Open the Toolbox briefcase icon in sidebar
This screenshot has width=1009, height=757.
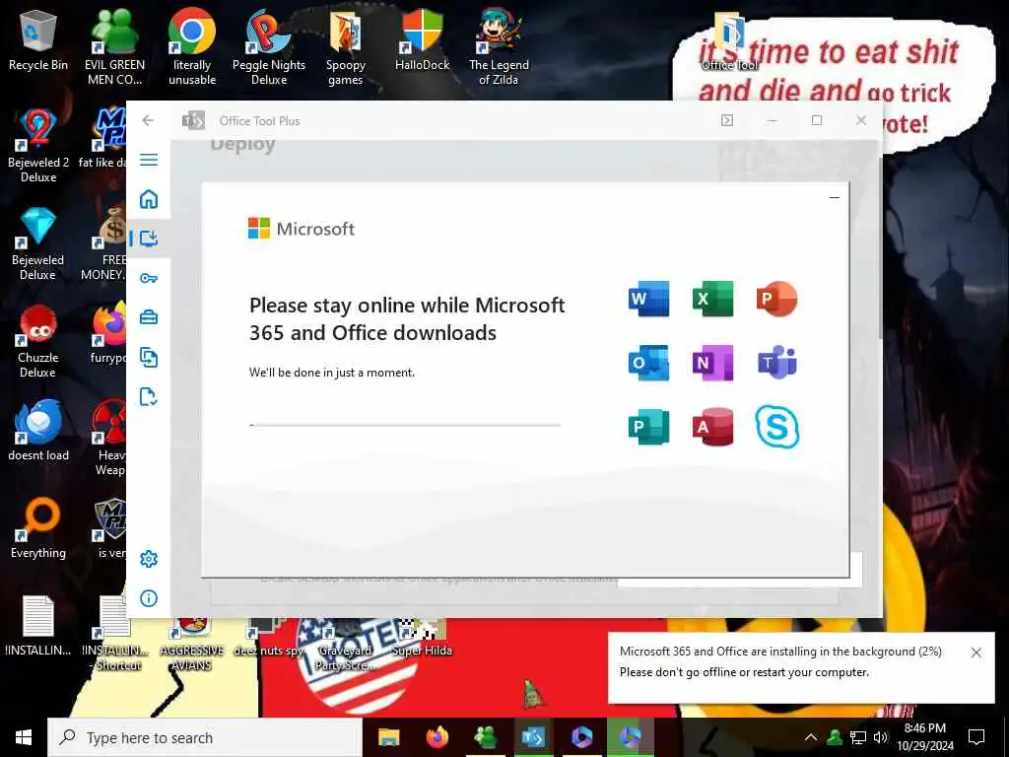click(x=149, y=317)
